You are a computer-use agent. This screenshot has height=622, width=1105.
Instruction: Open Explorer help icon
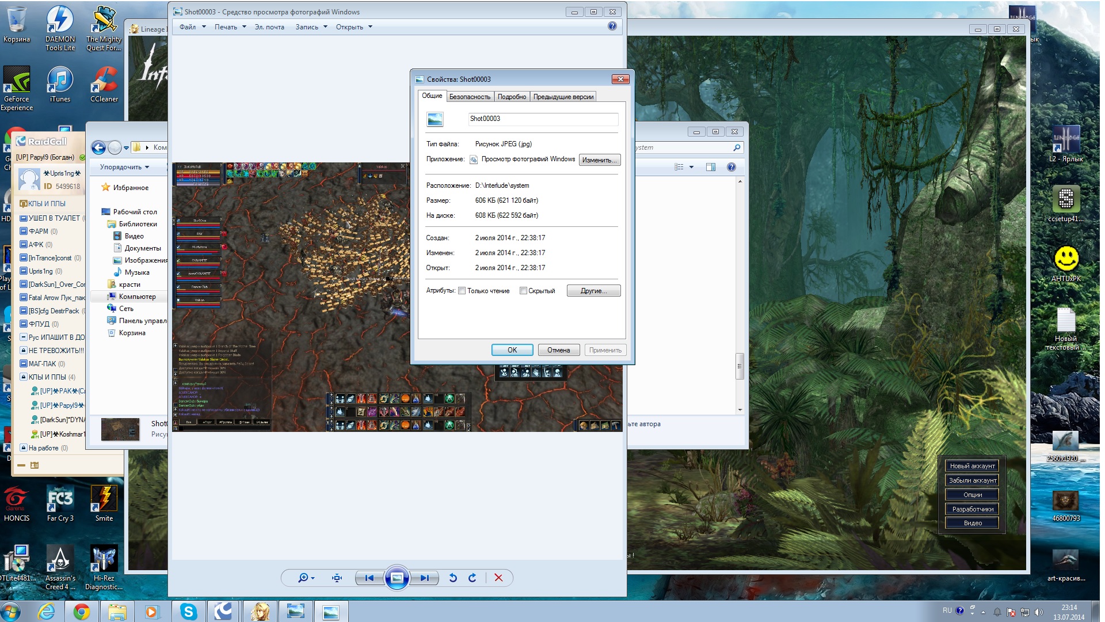(x=731, y=167)
